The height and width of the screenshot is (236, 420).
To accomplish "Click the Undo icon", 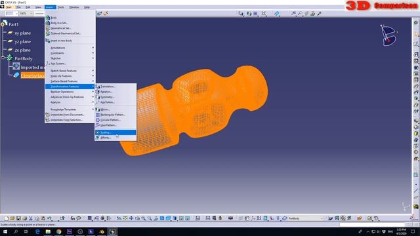I will [x=49, y=218].
